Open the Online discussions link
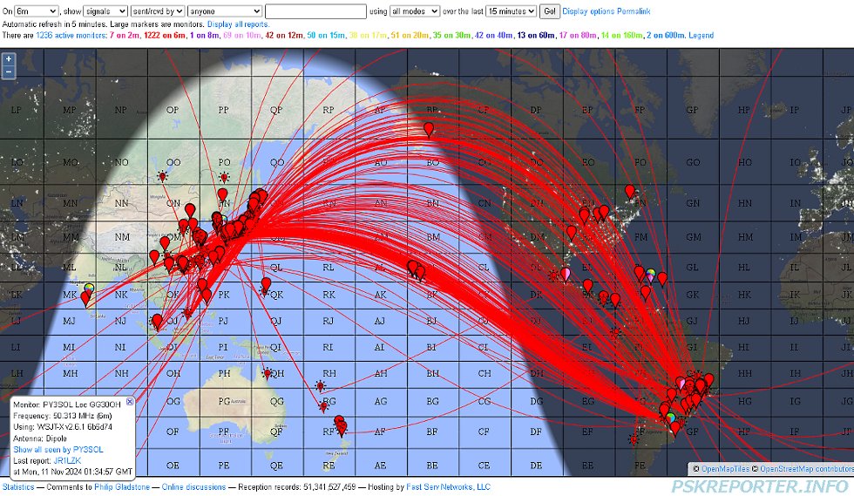Image resolution: width=854 pixels, height=496 pixels. pyautogui.click(x=193, y=486)
